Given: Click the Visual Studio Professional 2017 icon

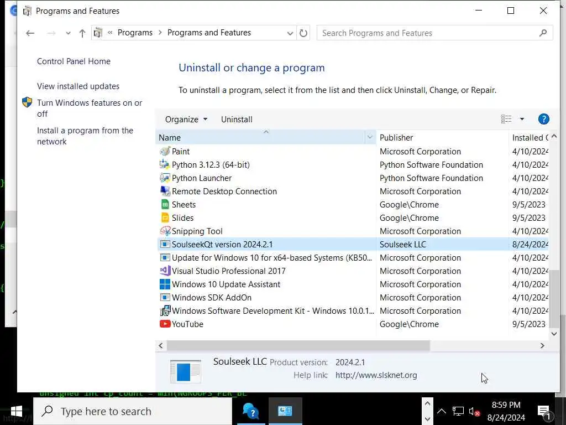Looking at the screenshot, I should (x=165, y=271).
